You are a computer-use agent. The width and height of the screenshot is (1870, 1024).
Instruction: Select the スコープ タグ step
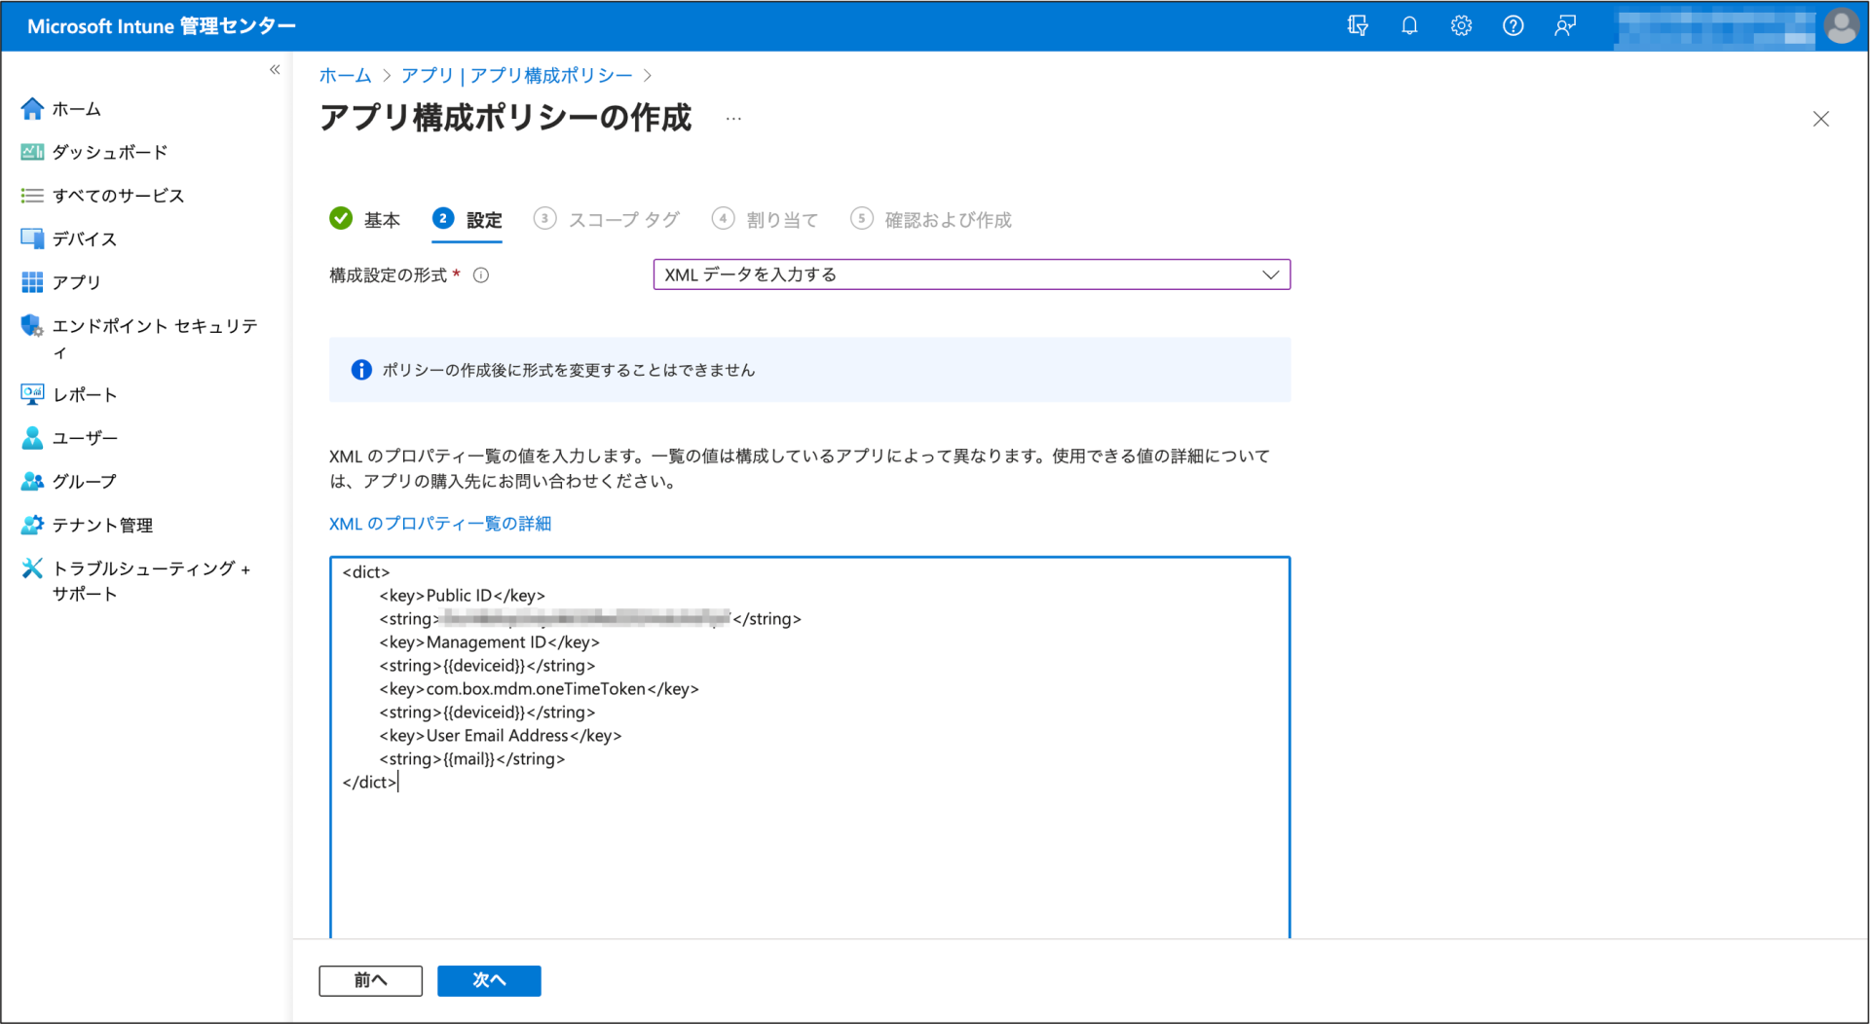coord(623,219)
